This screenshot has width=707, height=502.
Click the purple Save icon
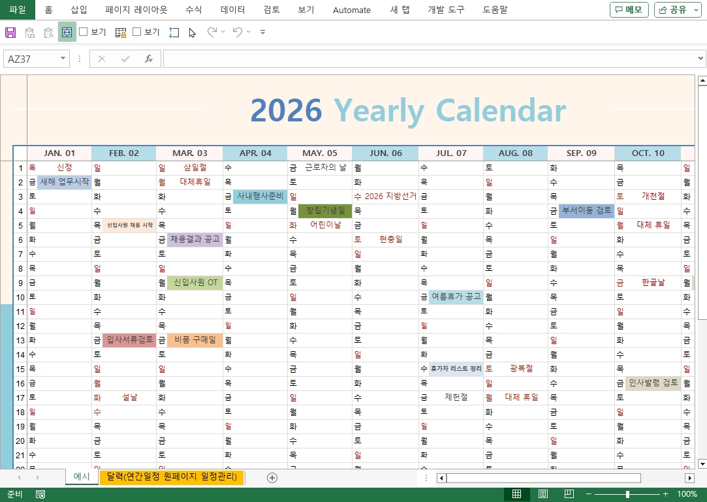[x=10, y=32]
